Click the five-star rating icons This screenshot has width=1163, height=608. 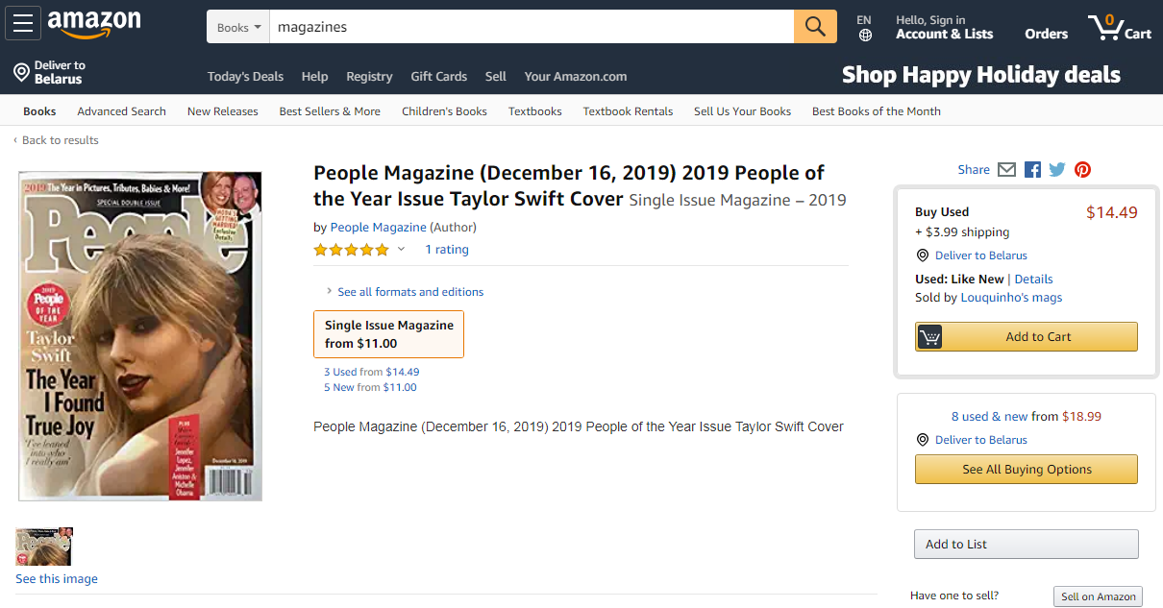351,250
